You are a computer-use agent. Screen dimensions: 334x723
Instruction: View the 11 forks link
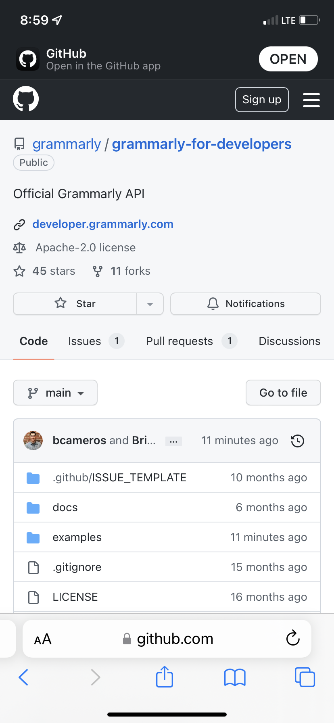[x=130, y=271]
